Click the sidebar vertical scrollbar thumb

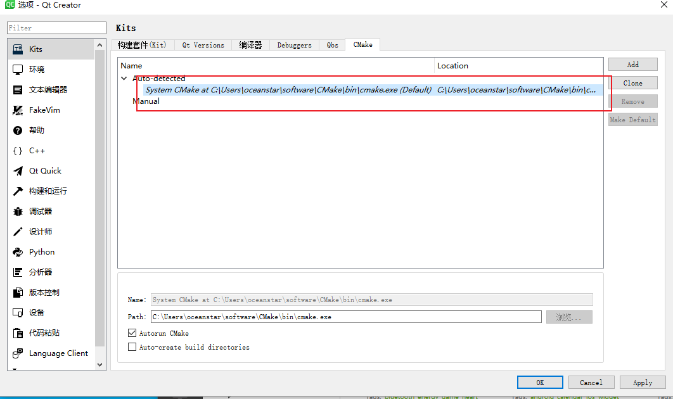click(x=100, y=198)
